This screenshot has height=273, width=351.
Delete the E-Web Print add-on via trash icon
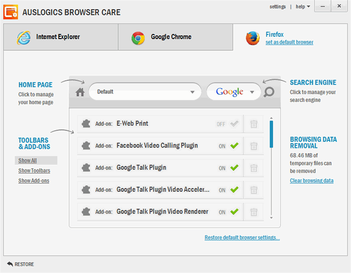click(254, 124)
